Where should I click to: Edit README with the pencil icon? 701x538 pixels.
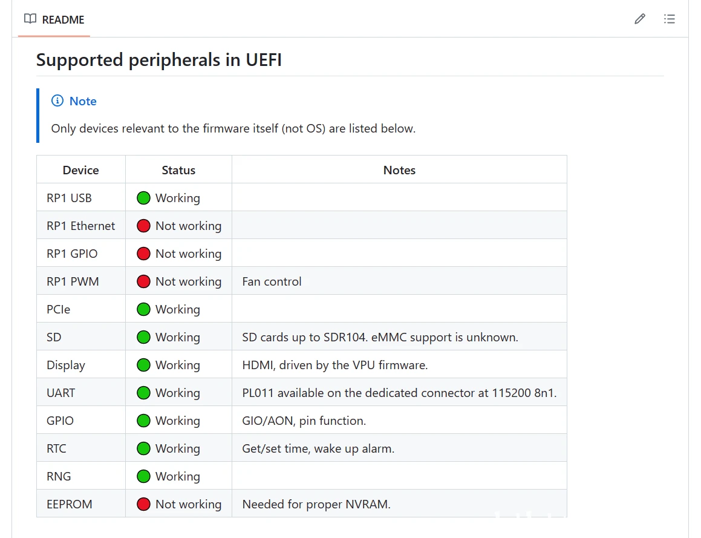(640, 19)
